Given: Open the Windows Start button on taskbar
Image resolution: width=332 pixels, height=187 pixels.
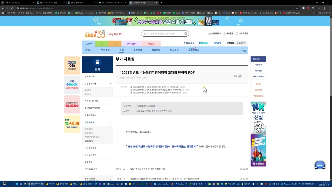Looking at the screenshot, I should 16,184.
